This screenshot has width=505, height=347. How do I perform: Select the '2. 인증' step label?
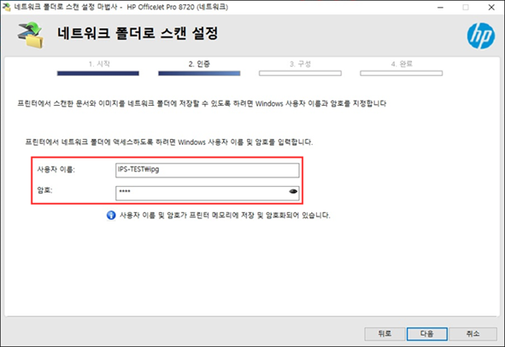point(199,64)
